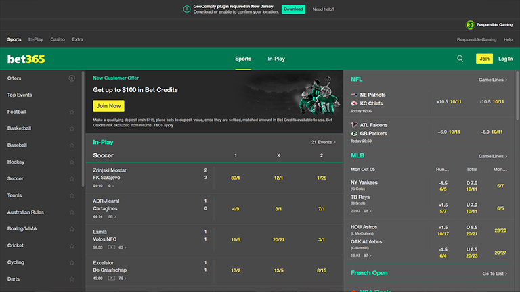Toggle the Baseball favorite star

point(72,145)
